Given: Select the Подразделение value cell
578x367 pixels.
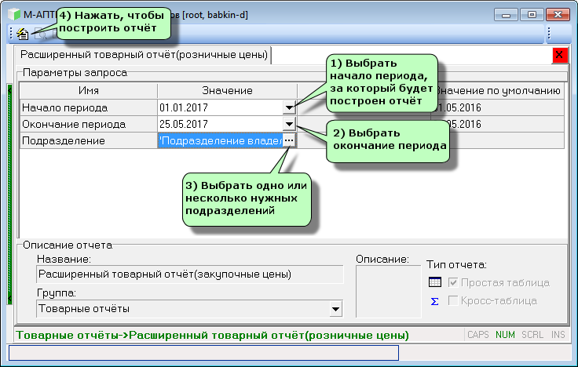Looking at the screenshot, I should coord(219,140).
